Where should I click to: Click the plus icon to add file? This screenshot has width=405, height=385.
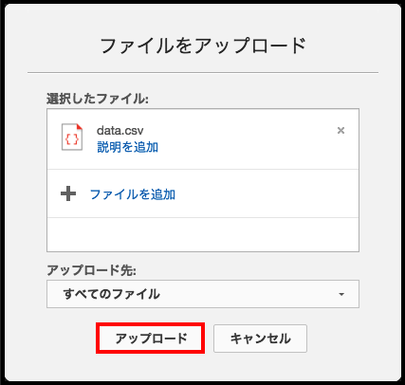tap(68, 193)
